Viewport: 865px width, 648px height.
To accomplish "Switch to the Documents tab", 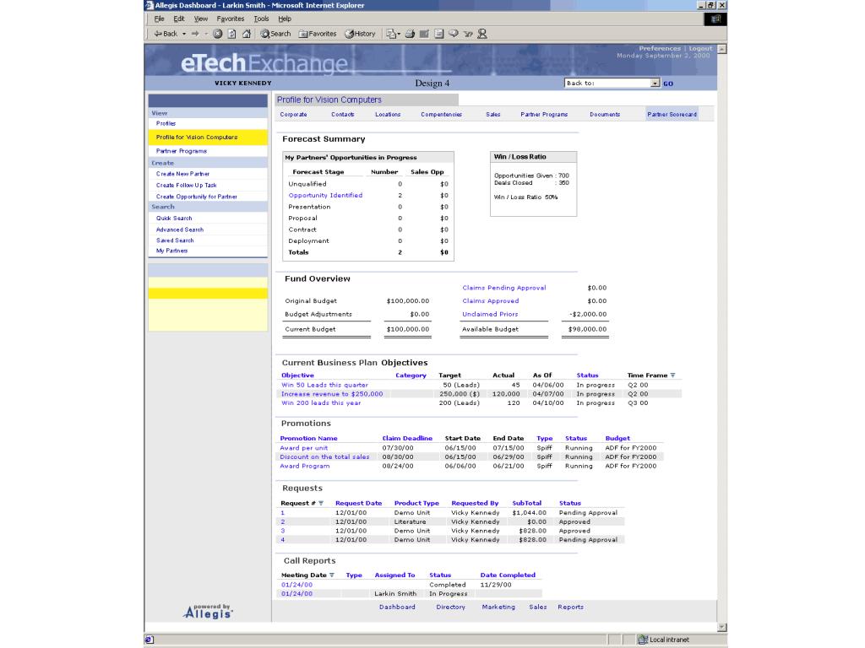I will [x=605, y=115].
